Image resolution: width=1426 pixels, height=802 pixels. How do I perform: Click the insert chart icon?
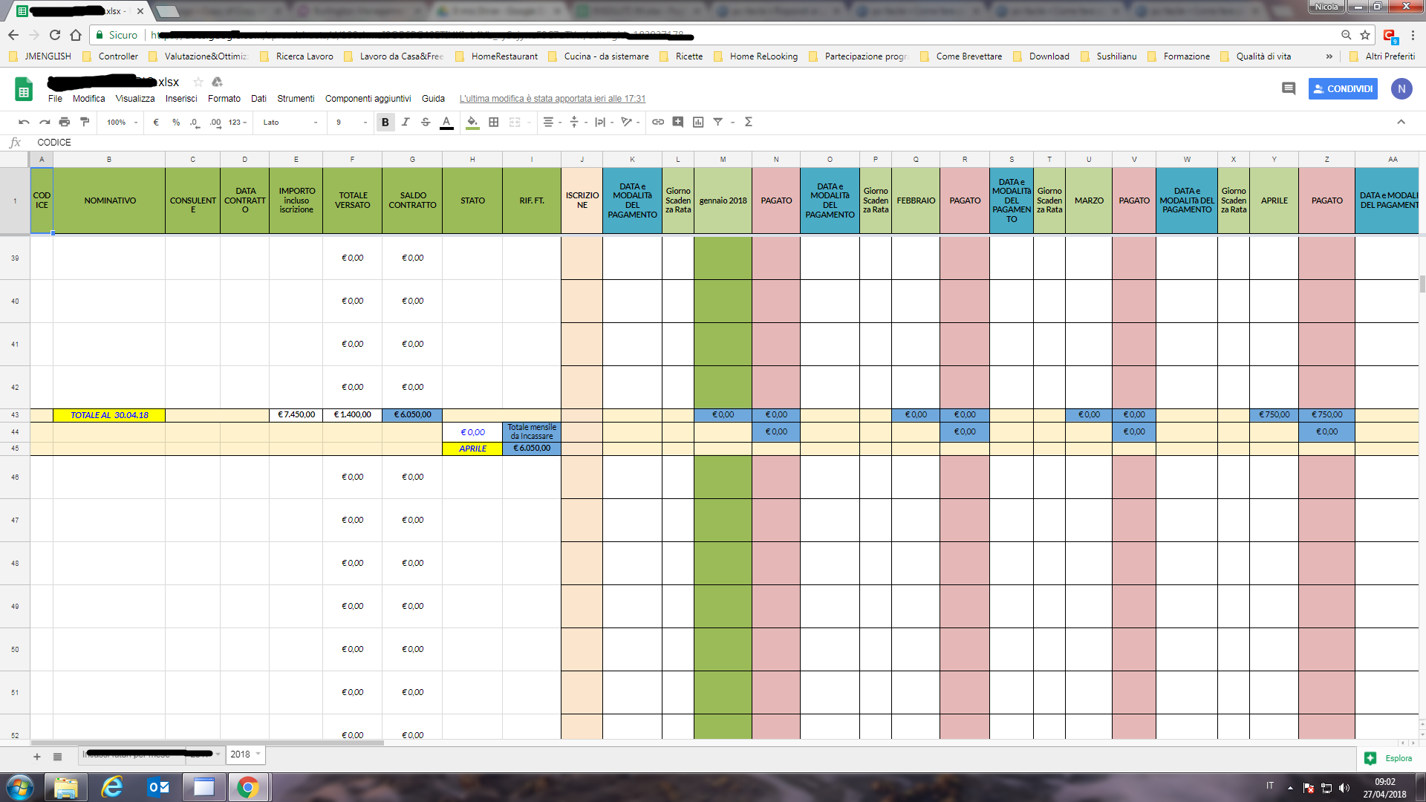pos(698,122)
